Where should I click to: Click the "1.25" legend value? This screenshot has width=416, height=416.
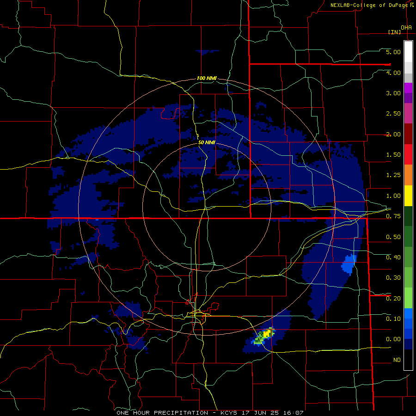tap(393, 175)
